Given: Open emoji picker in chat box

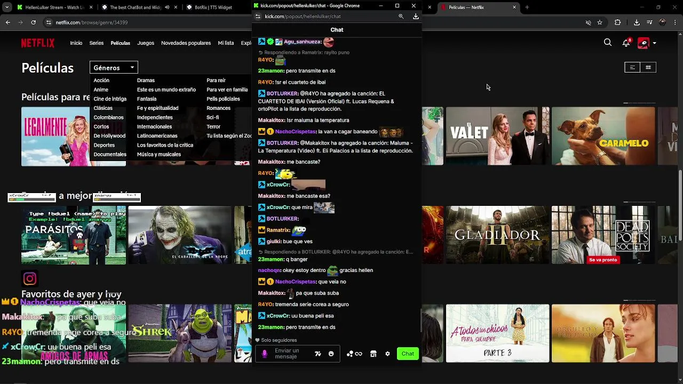Looking at the screenshot, I should tap(331, 354).
